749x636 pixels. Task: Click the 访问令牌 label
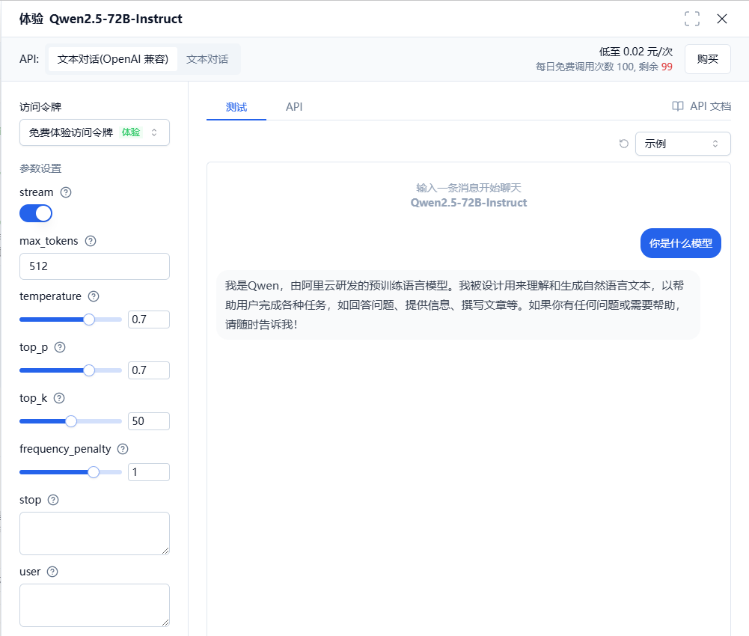[40, 107]
